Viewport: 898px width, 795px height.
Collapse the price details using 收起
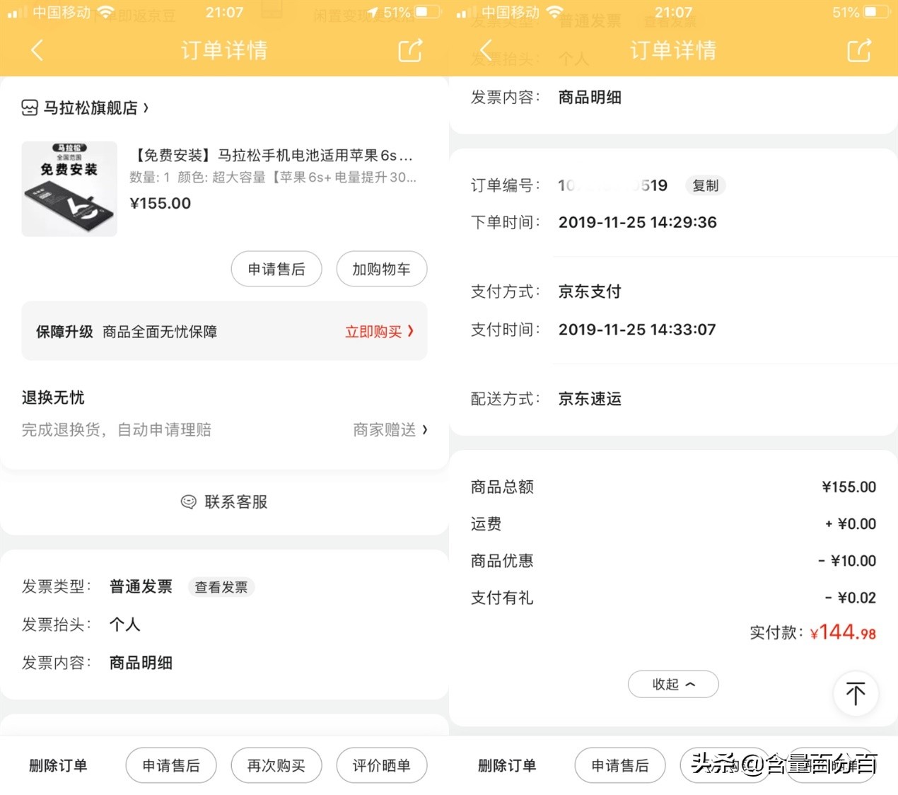(672, 684)
